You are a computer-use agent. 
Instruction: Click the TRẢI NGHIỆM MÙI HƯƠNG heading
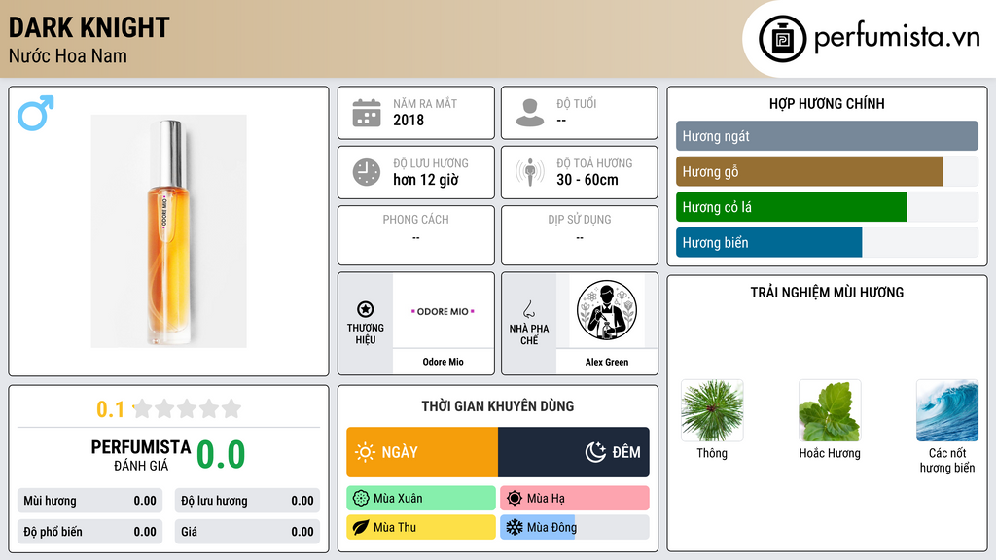(x=827, y=293)
